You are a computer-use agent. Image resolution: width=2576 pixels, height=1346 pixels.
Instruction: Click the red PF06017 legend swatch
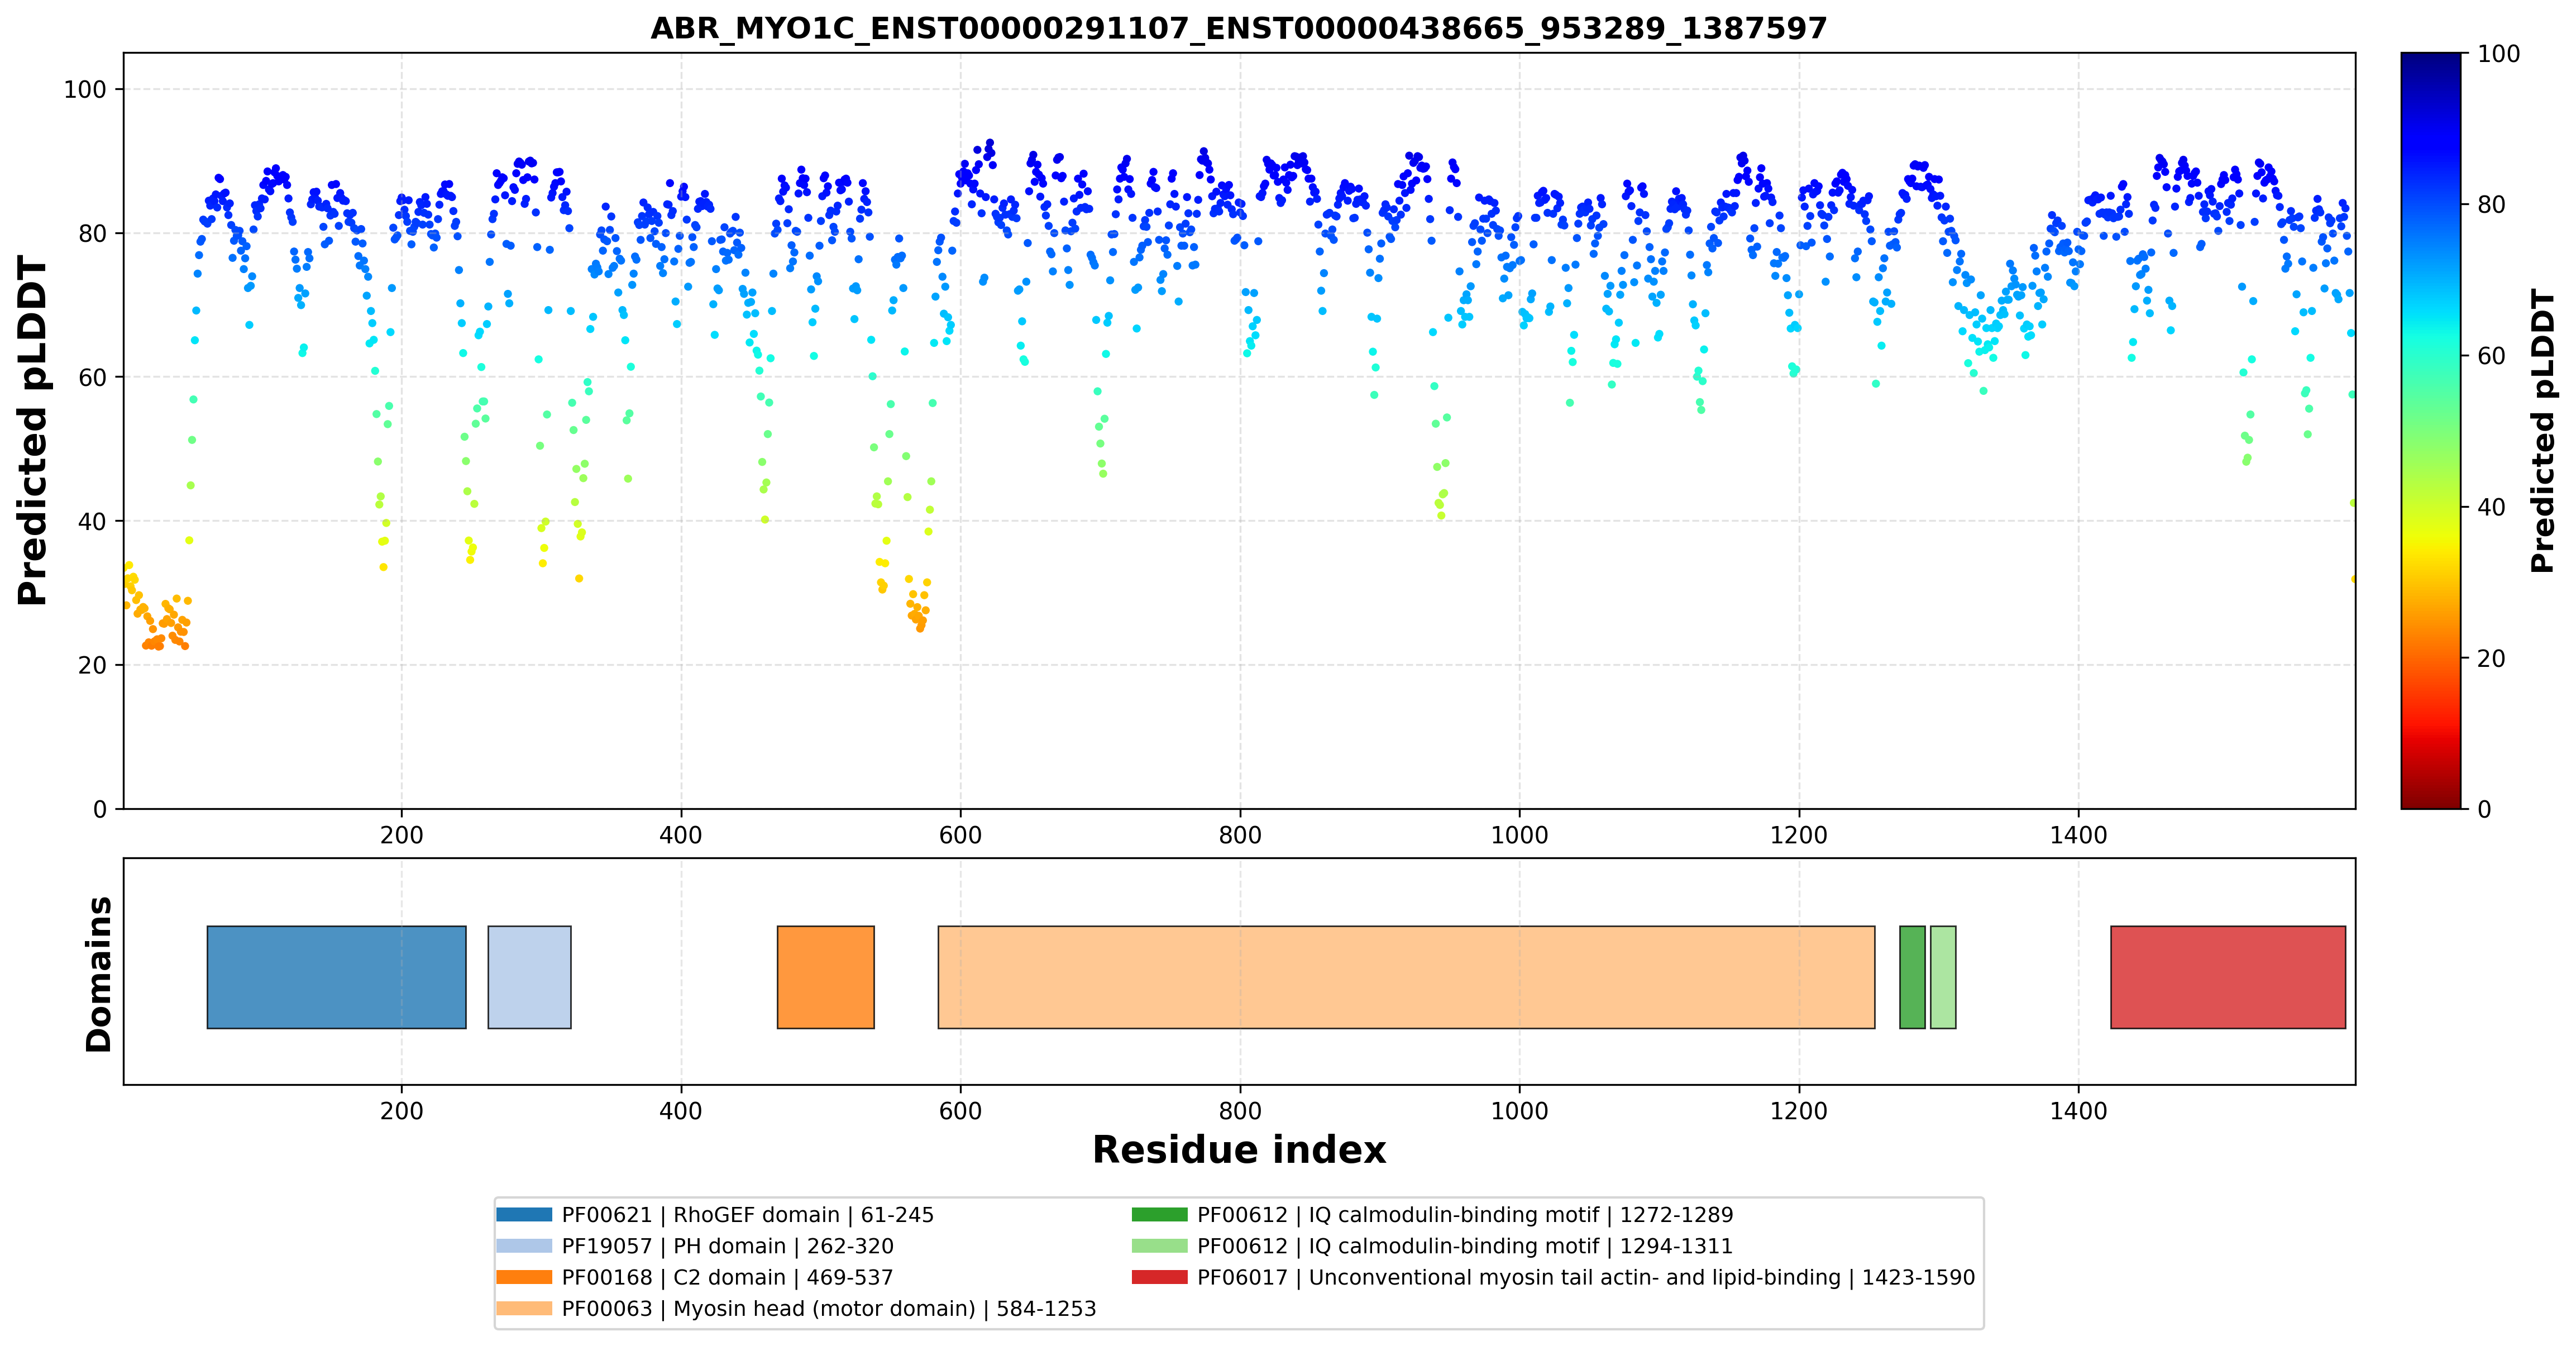[1160, 1277]
